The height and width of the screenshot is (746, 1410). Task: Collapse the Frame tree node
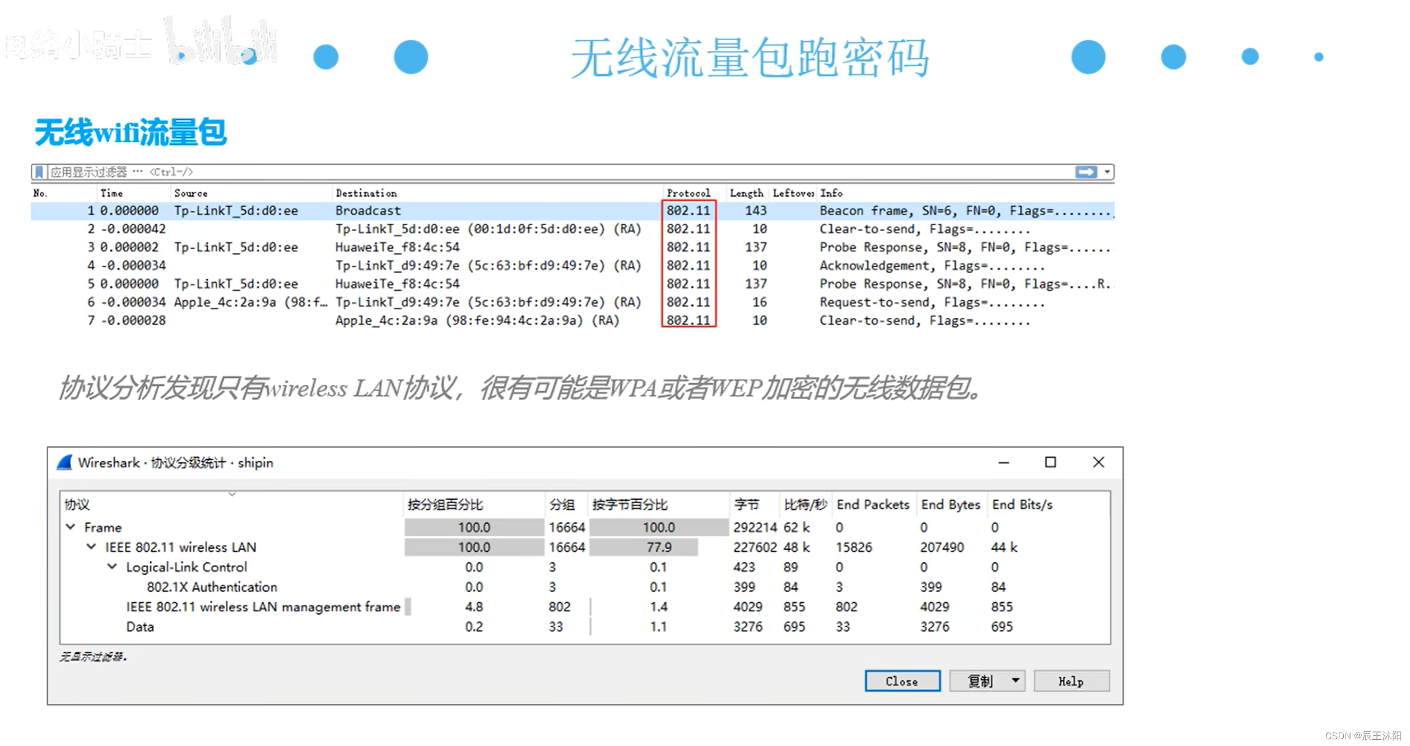coord(71,527)
